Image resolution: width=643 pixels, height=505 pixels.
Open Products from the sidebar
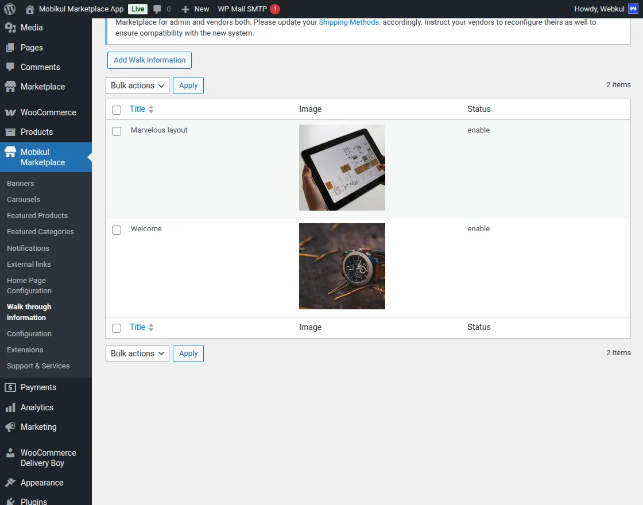[37, 132]
